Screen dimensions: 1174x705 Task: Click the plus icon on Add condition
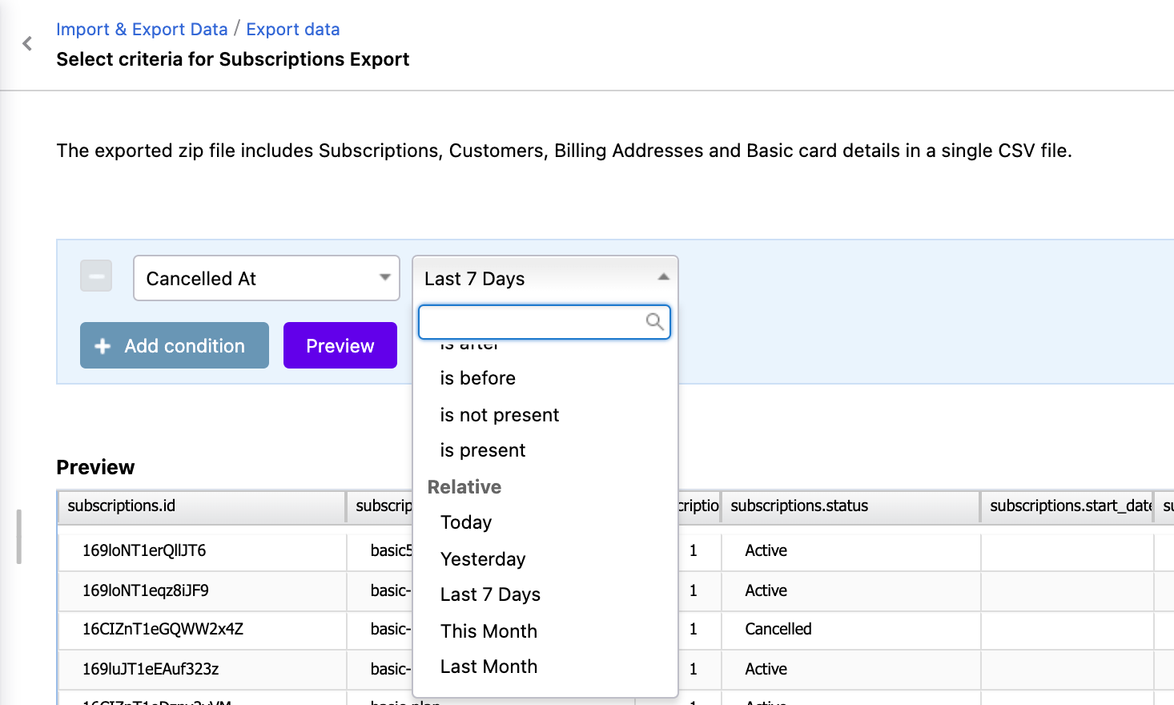[103, 346]
